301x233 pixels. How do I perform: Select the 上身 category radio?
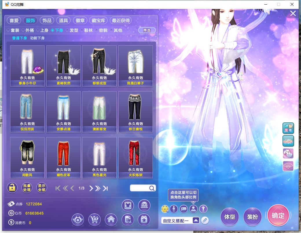click(42, 30)
